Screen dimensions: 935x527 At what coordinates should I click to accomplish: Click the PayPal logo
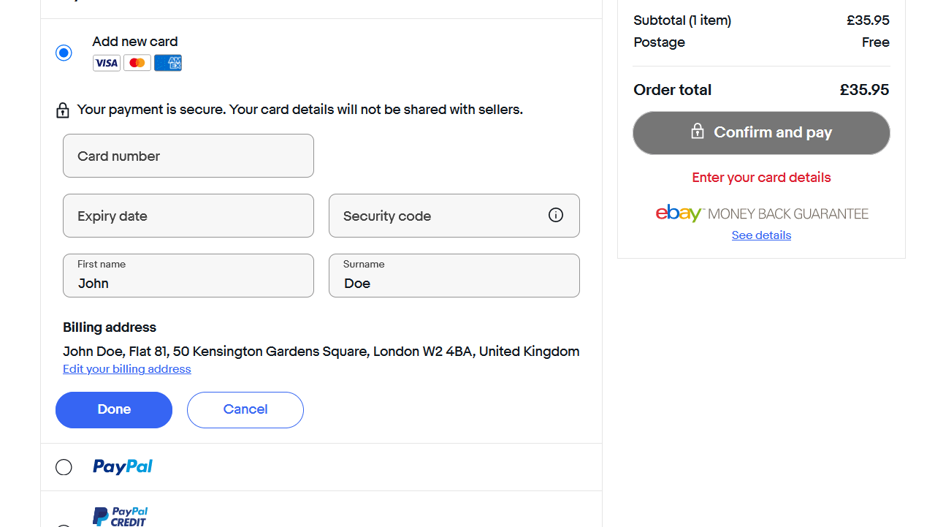122,466
